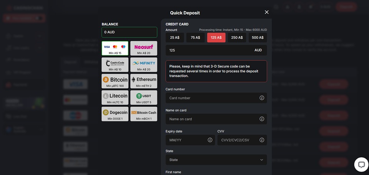Close the Quick Deposit dialog
This screenshot has height=175, width=369.
click(x=266, y=12)
